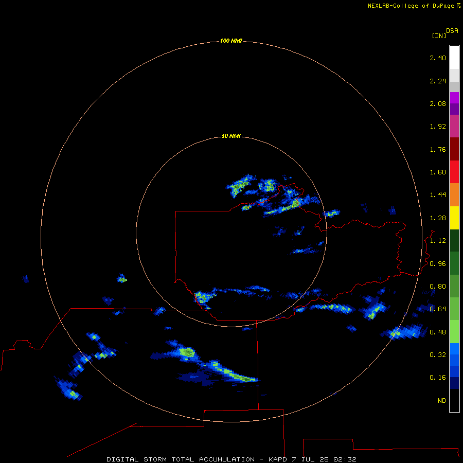Select the black ND swatch in legend
The height and width of the screenshot is (463, 463).
click(454, 400)
